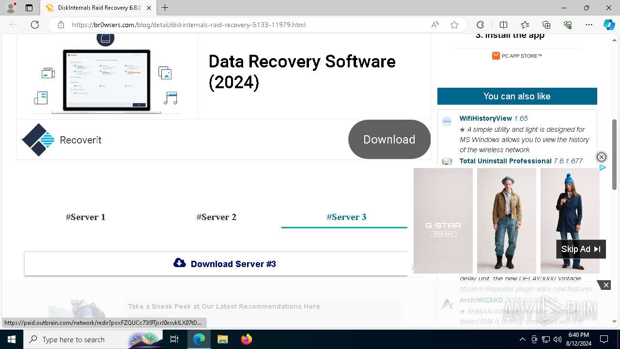Open the network tray icon
Viewport: 620px width, 349px height.
point(546,339)
